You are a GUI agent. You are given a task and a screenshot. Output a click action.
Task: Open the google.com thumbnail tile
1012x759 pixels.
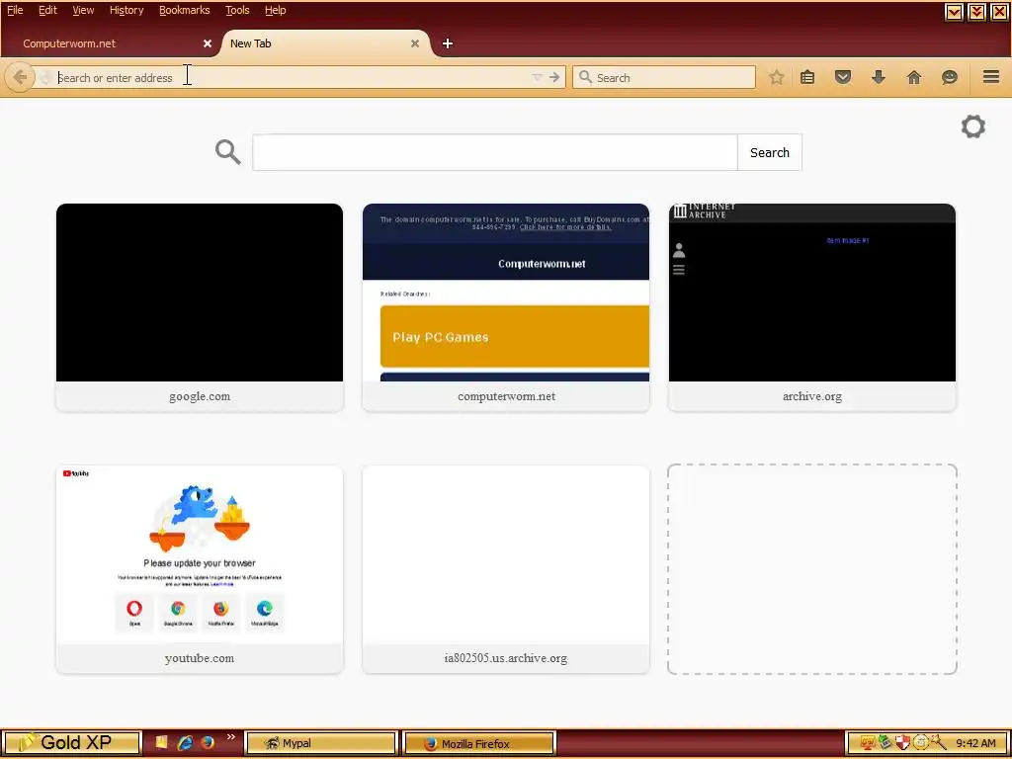[200, 307]
